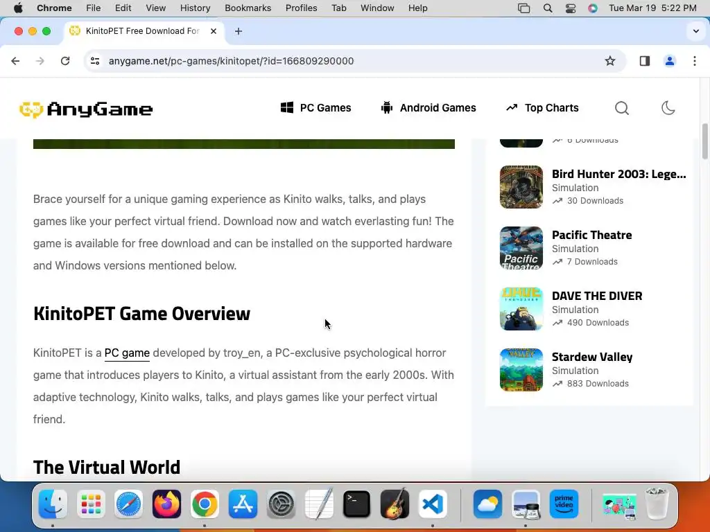Image resolution: width=710 pixels, height=532 pixels.
Task: Open the Edit menu
Action: (123, 8)
